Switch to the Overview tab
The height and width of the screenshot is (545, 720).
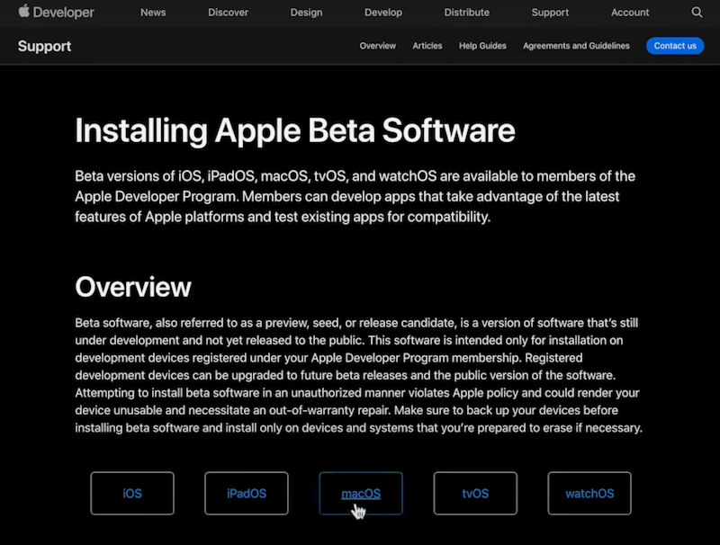tap(377, 46)
